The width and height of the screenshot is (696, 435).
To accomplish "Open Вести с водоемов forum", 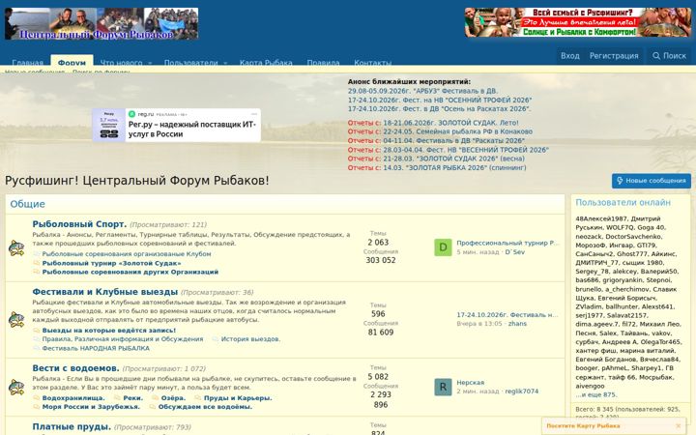I will pos(76,368).
